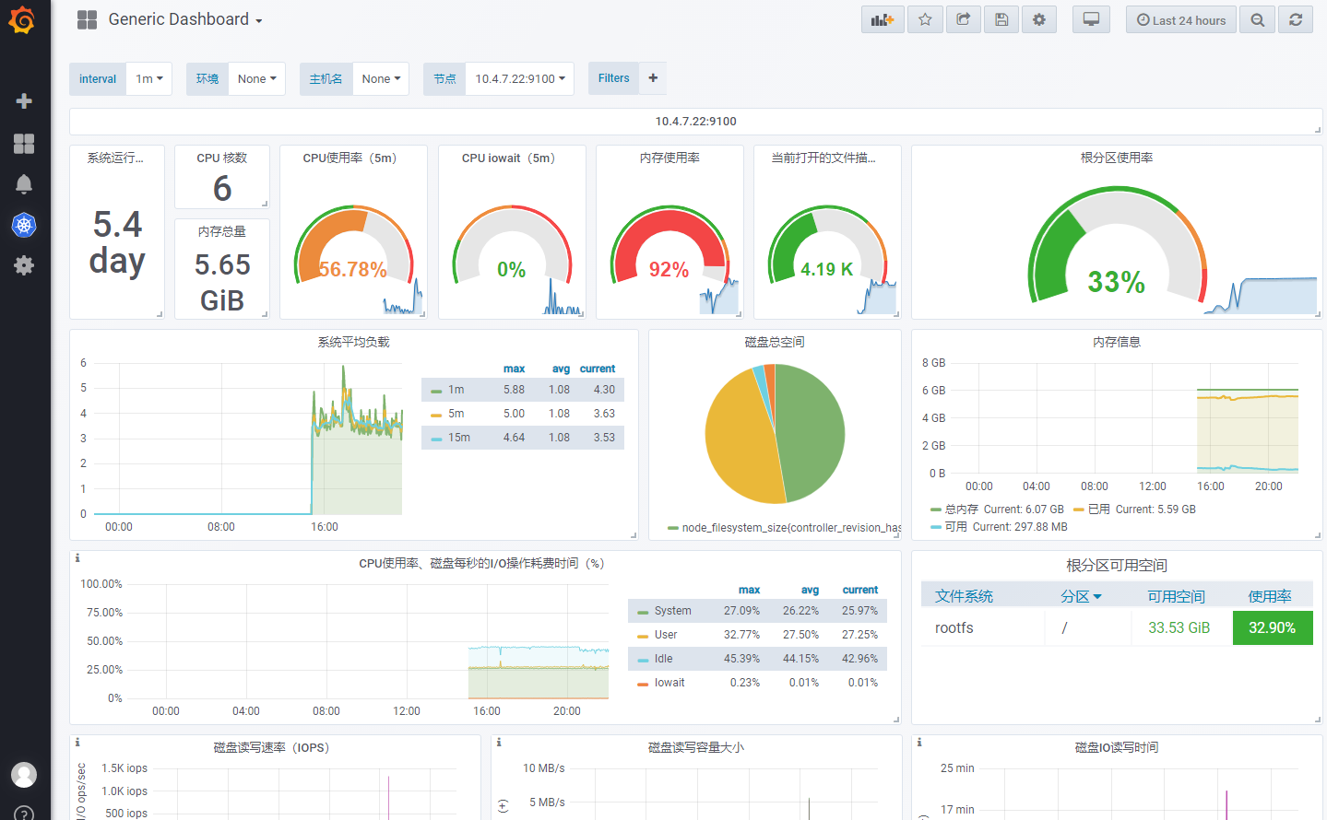Click node_filesystem_size legend color swatch
1327x820 pixels.
click(673, 528)
